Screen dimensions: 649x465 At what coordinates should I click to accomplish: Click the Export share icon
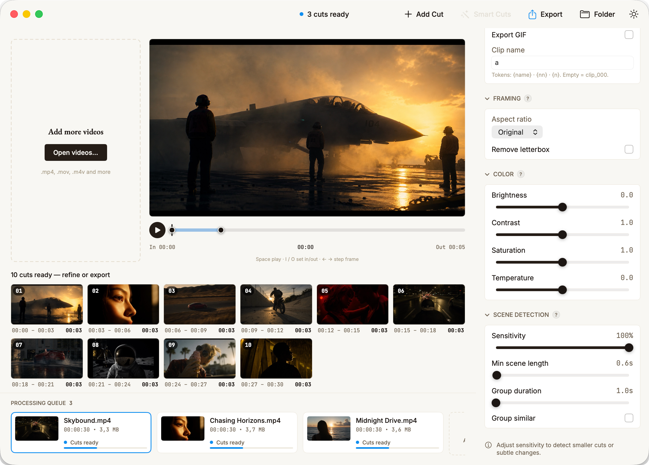tap(532, 14)
